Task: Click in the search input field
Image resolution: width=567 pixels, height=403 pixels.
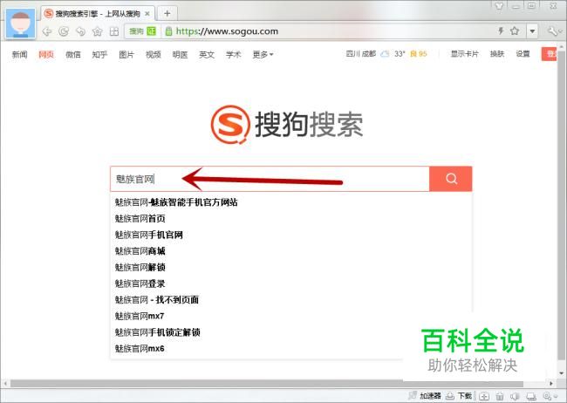Action: coord(270,179)
